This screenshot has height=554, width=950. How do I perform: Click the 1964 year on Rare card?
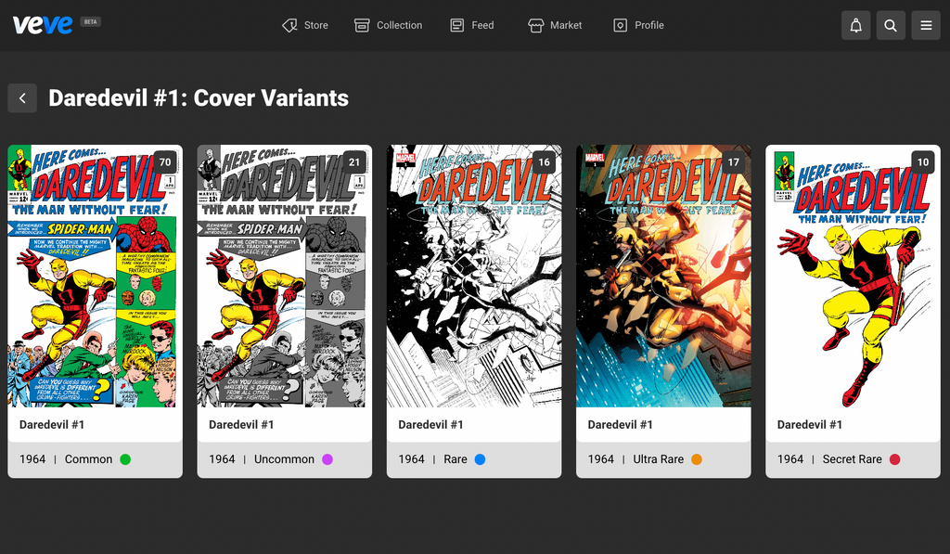click(x=411, y=459)
